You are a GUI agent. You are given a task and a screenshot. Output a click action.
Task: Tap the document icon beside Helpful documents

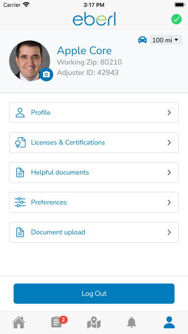[20, 172]
